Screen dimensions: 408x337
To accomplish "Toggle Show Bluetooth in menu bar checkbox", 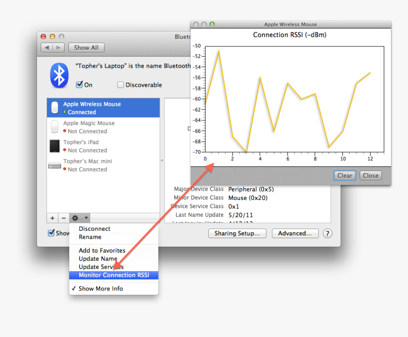I will click(x=51, y=233).
